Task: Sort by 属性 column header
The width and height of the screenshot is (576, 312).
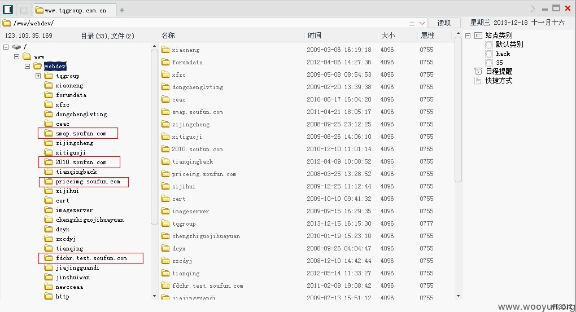Action: [x=427, y=36]
